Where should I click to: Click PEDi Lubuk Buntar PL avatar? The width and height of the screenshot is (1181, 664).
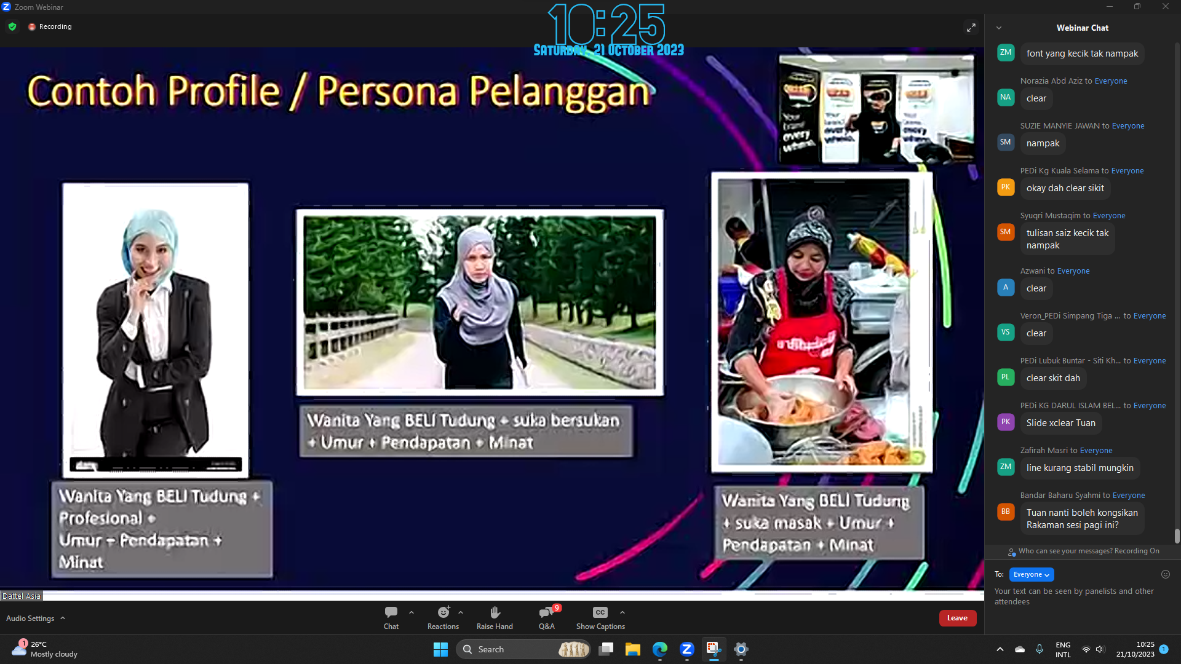tap(1006, 377)
